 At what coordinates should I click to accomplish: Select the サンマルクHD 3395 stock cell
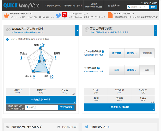[x=120, y=91]
